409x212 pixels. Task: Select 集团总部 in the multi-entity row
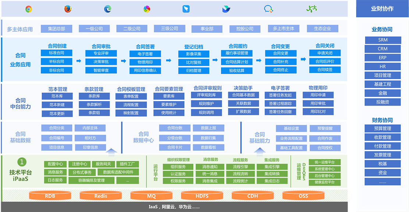pyautogui.click(x=56, y=29)
